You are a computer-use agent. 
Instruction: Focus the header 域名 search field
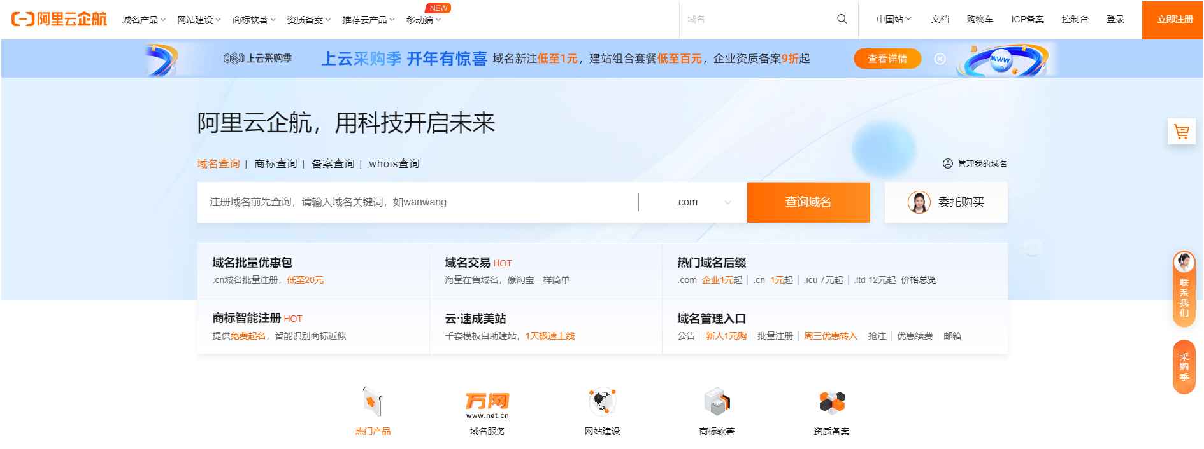(x=758, y=19)
